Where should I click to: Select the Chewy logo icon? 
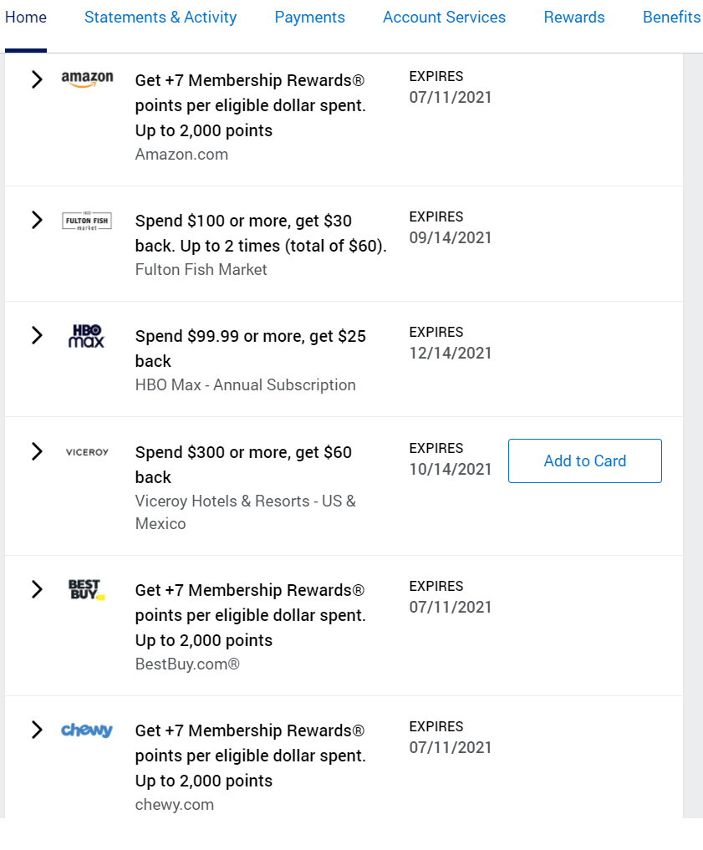pyautogui.click(x=87, y=730)
